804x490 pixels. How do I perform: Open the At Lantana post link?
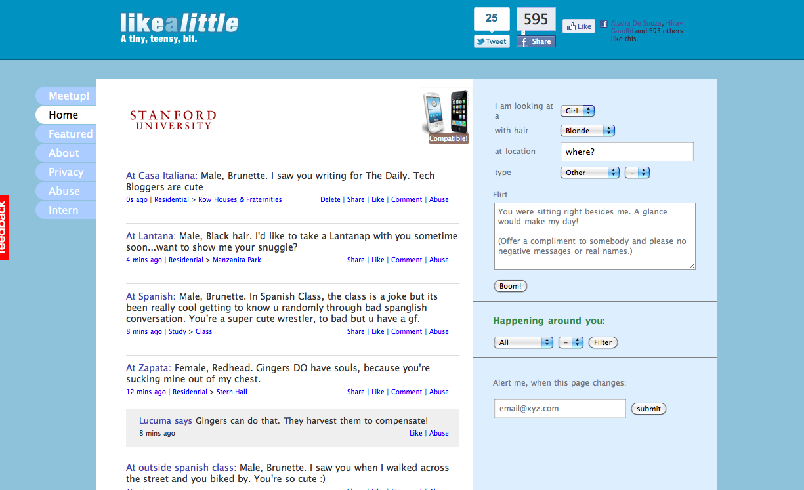(x=151, y=236)
